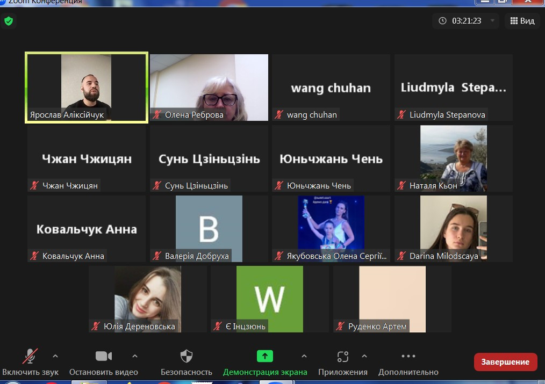Click muted mic icon of wang chuhan
The image size is (545, 384).
279,114
